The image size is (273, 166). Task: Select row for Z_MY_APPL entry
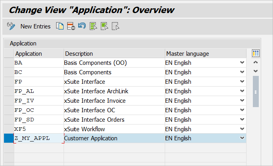(x=8, y=138)
